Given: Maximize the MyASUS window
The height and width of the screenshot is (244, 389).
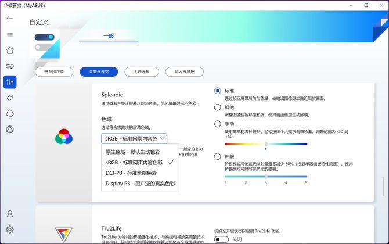Looking at the screenshot, I should tap(366, 5).
